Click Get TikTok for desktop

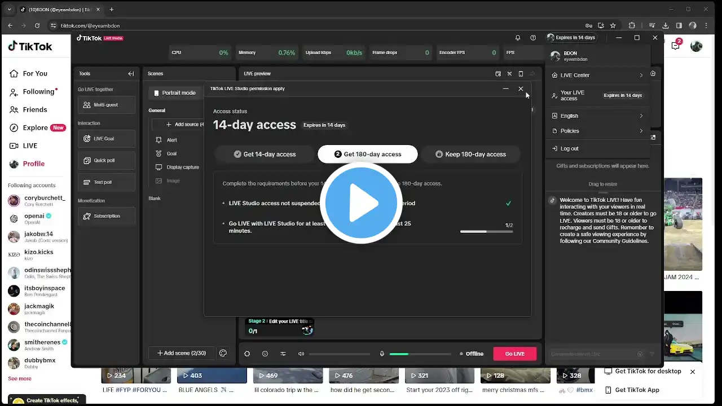point(643,372)
